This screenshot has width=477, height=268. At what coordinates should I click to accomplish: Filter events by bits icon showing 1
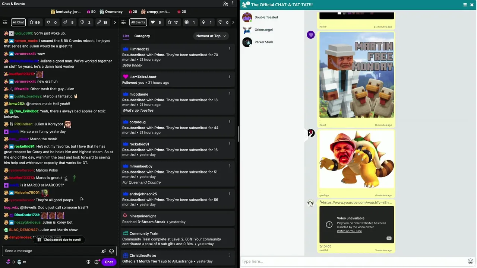coord(206,22)
